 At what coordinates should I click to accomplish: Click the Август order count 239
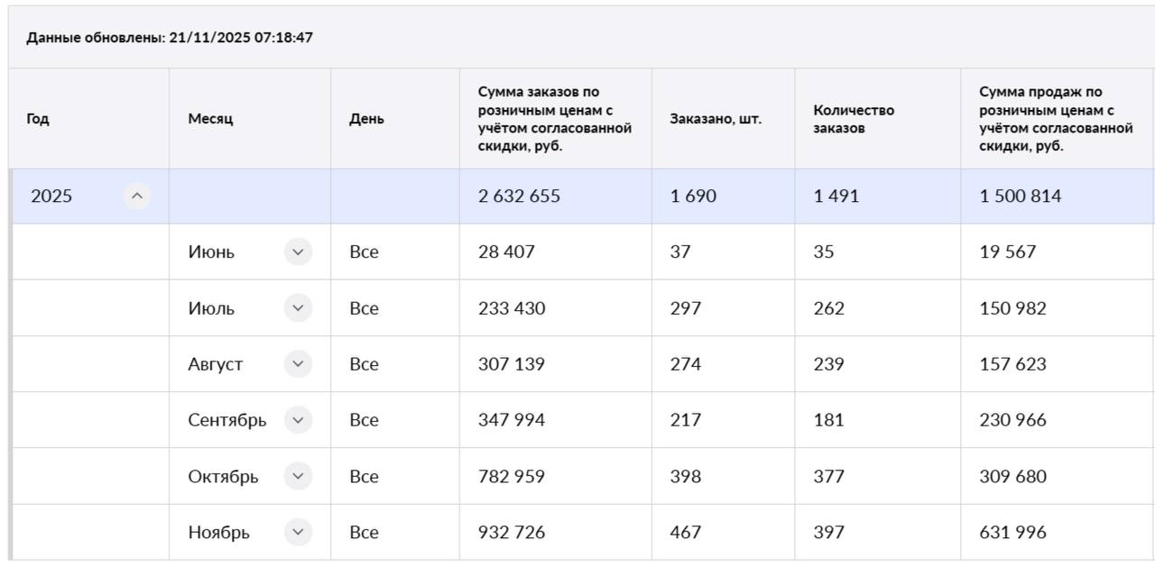(x=828, y=364)
